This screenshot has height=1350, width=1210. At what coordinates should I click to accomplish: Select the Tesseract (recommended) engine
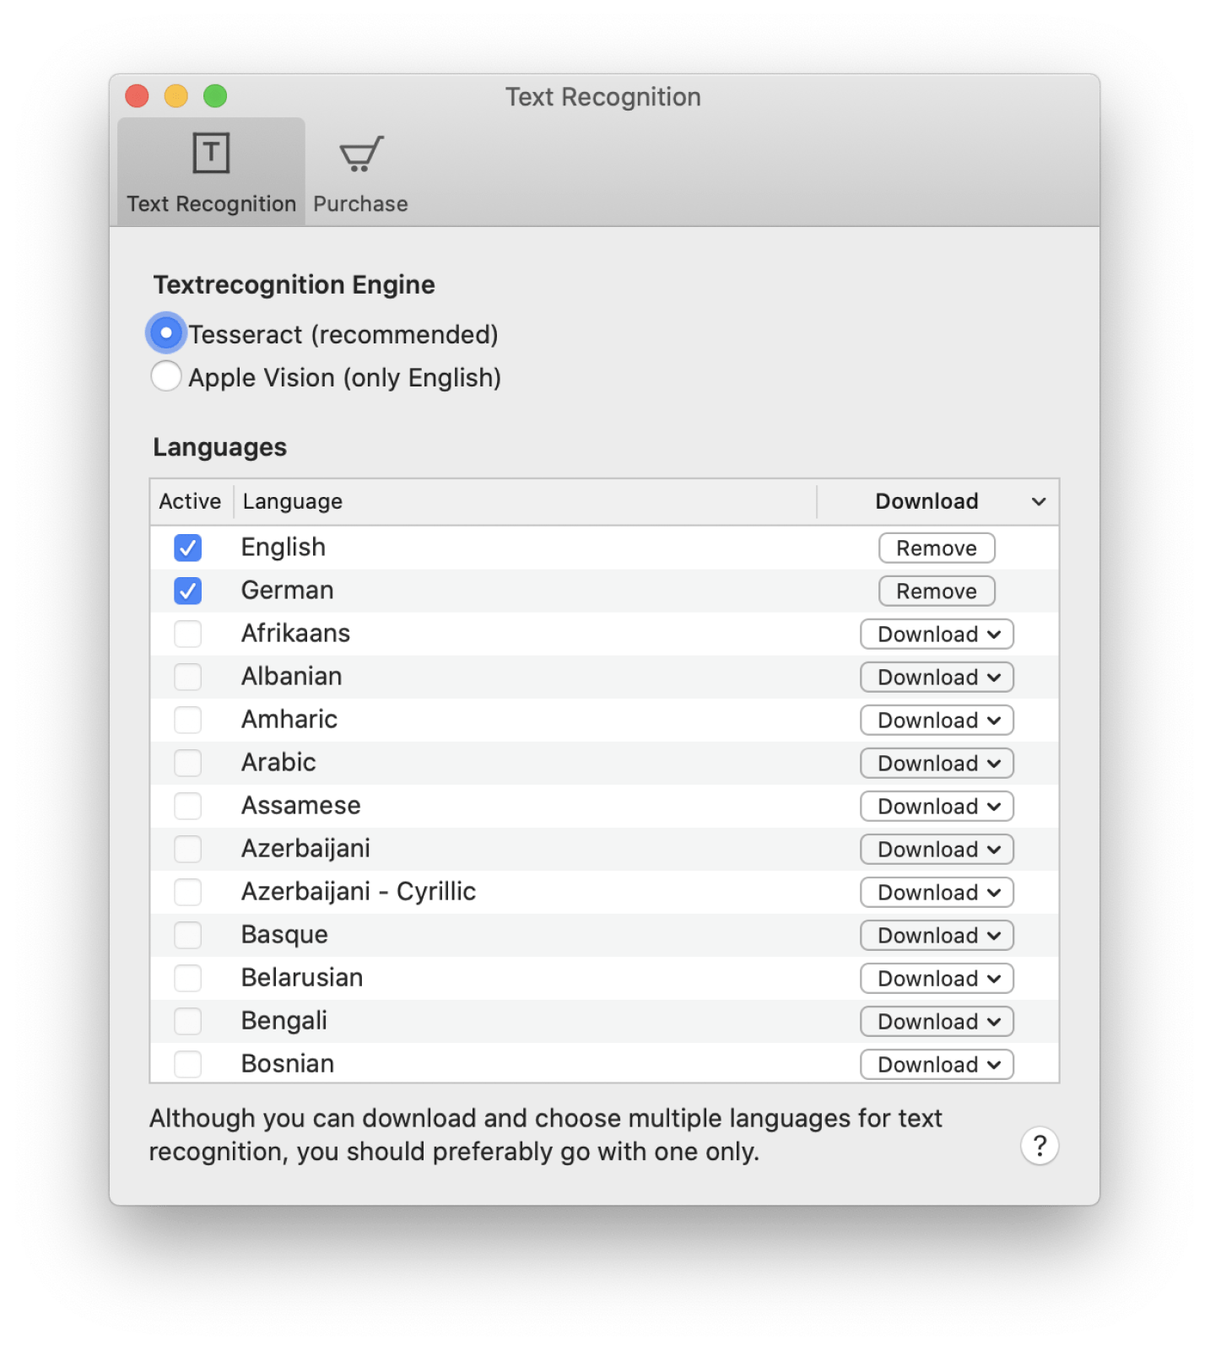point(166,333)
